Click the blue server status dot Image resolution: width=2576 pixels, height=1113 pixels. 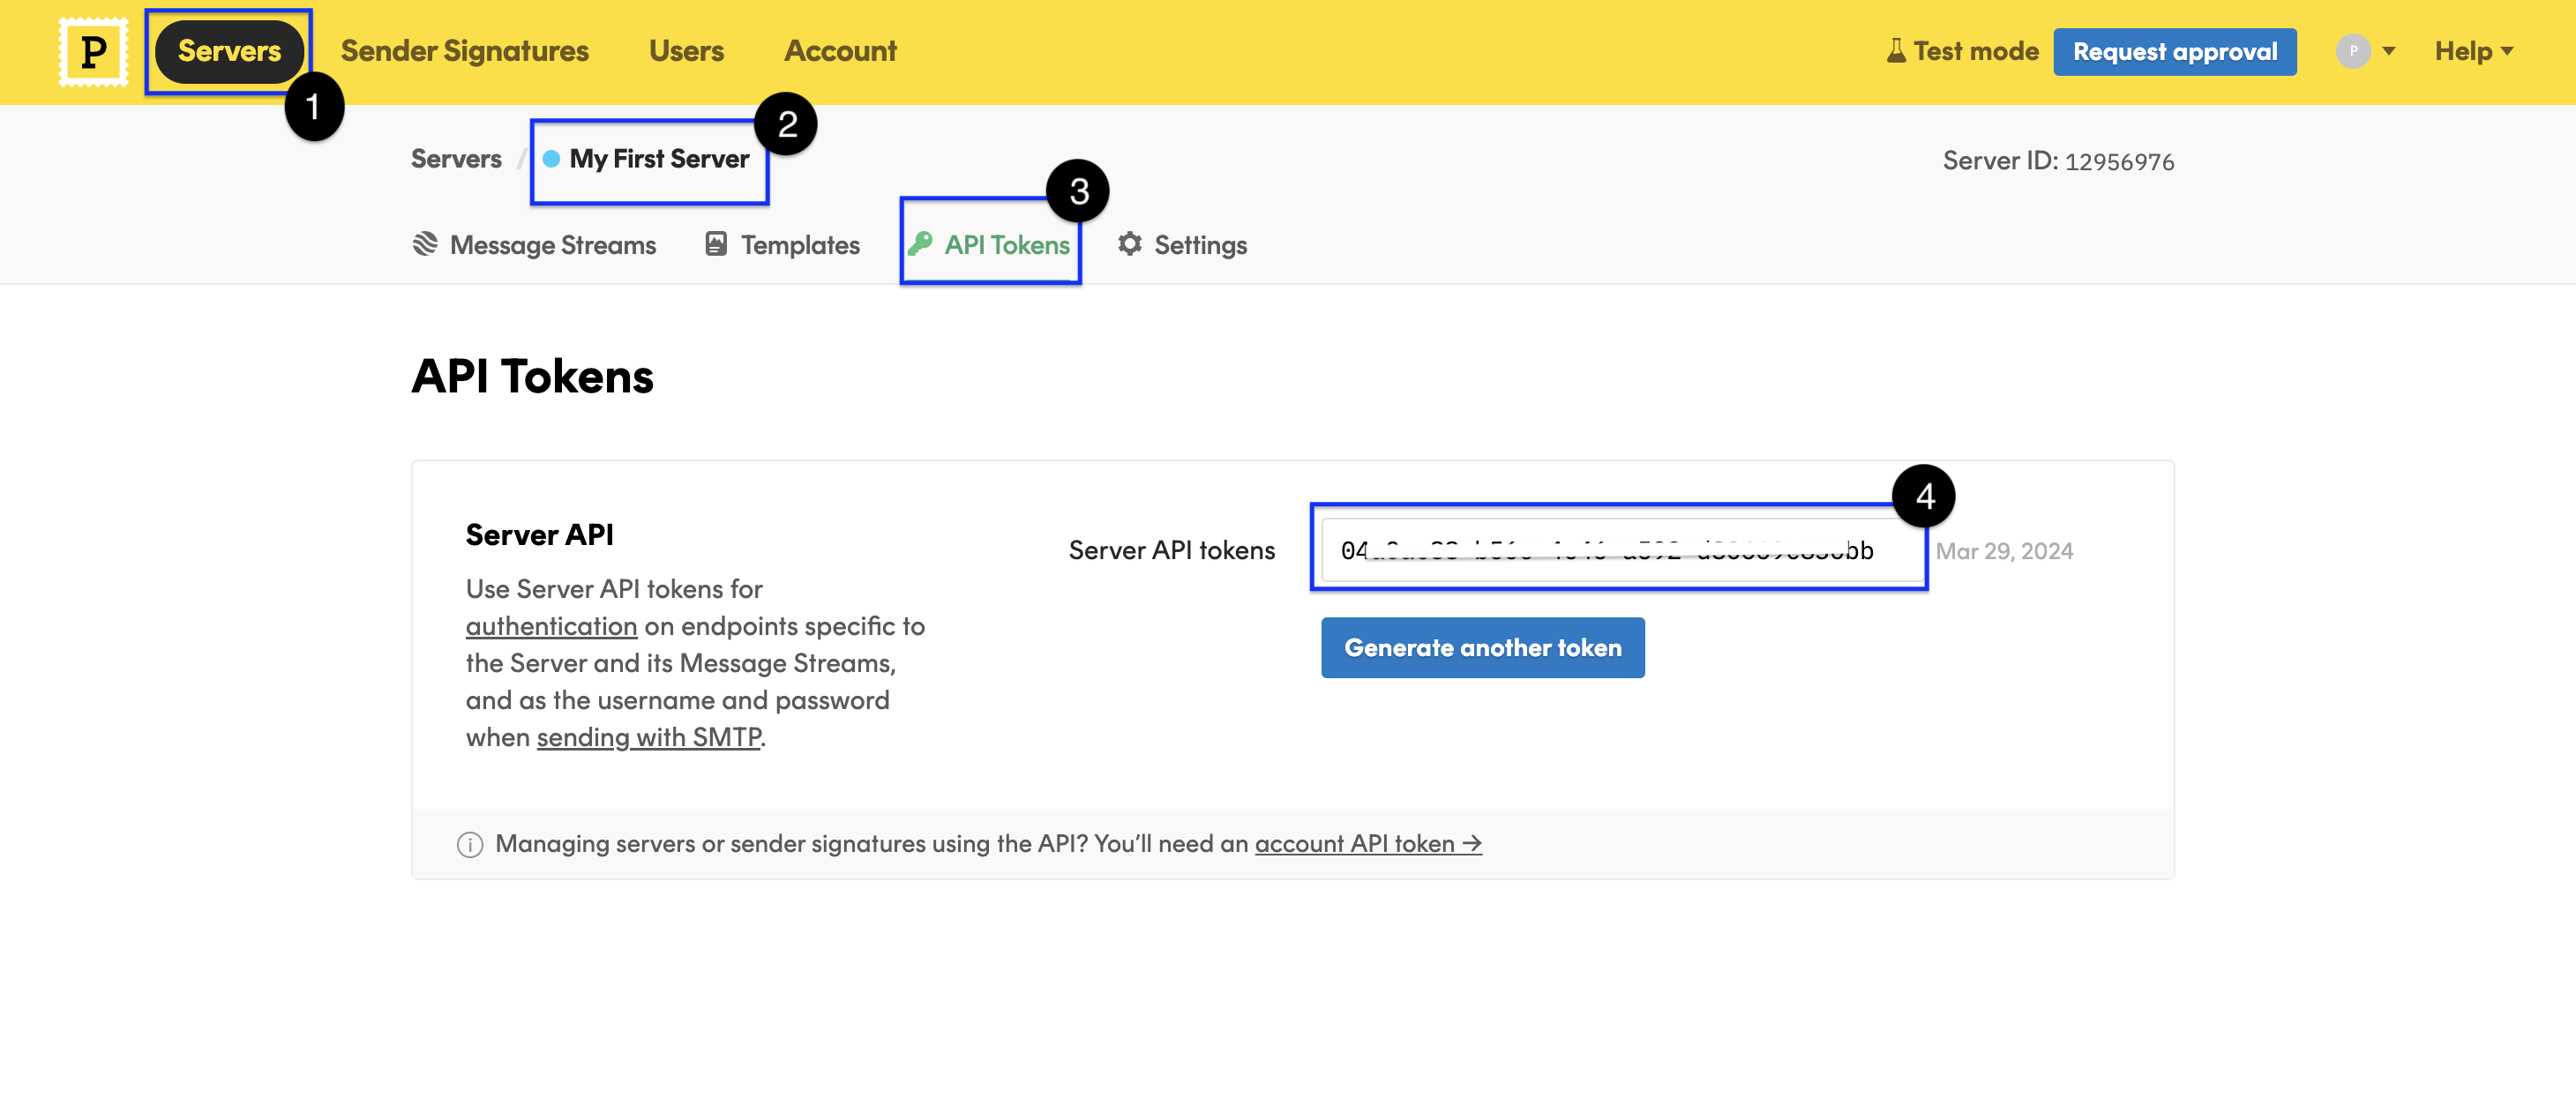551,159
